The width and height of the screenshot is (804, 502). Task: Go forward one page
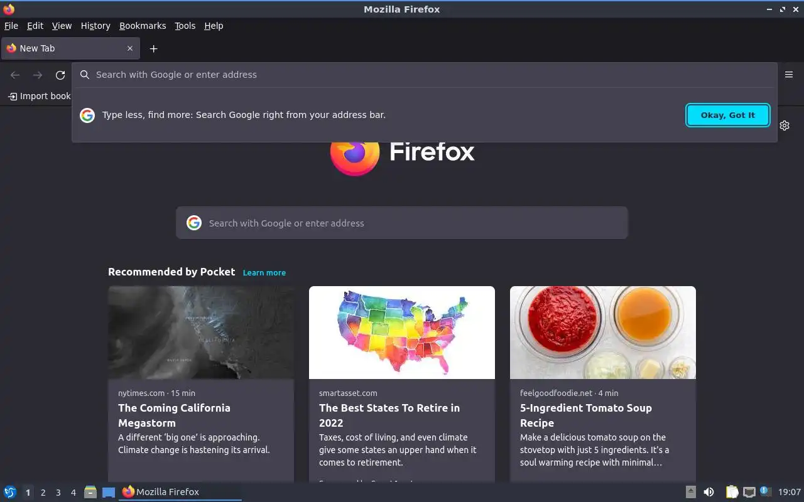(x=38, y=75)
